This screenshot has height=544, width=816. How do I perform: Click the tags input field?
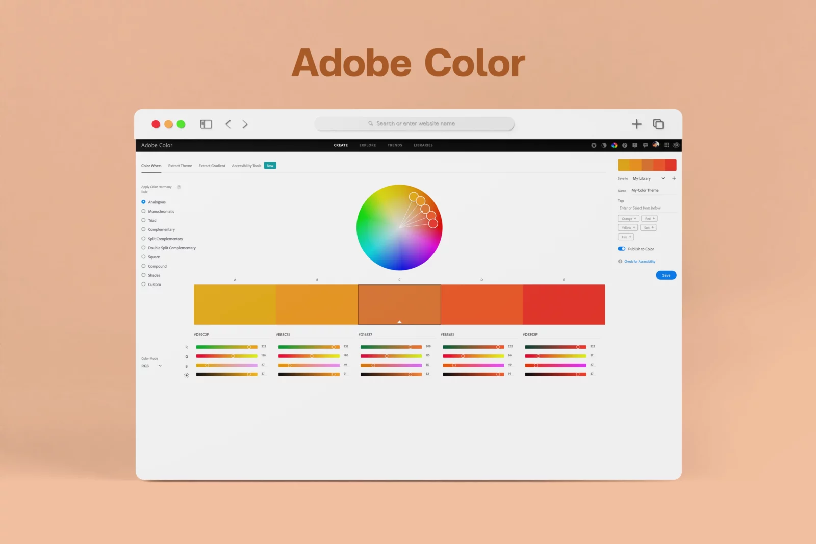(647, 208)
